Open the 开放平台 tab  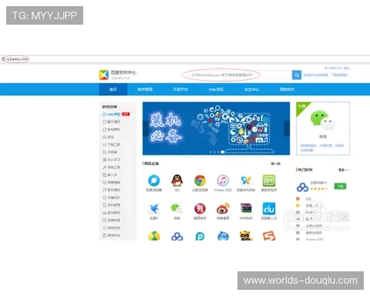181,89
